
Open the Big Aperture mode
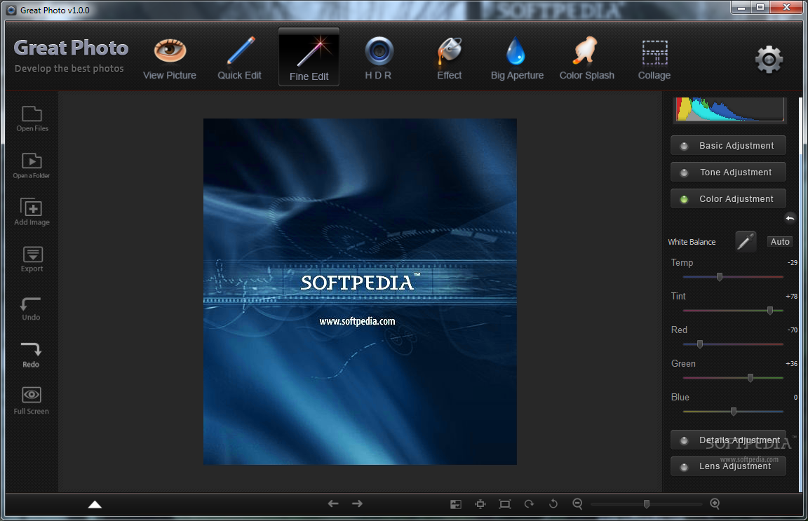[x=517, y=59]
